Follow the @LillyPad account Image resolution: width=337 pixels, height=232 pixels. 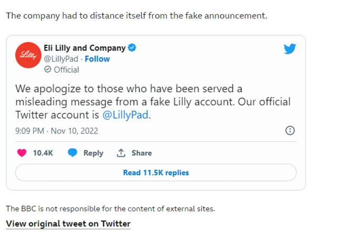point(97,59)
